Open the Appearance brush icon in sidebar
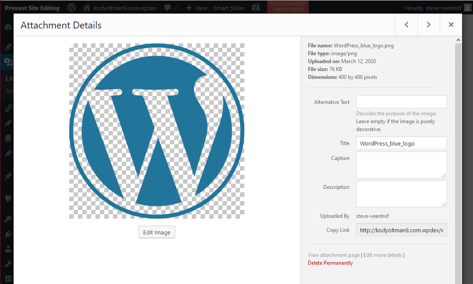 [x=8, y=219]
